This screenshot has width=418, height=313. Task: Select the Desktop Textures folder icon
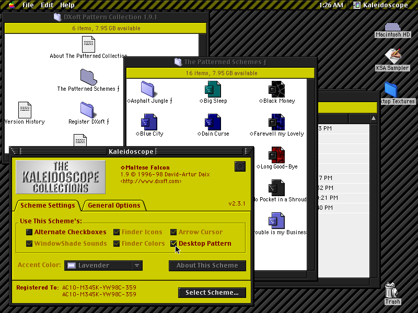(x=391, y=90)
